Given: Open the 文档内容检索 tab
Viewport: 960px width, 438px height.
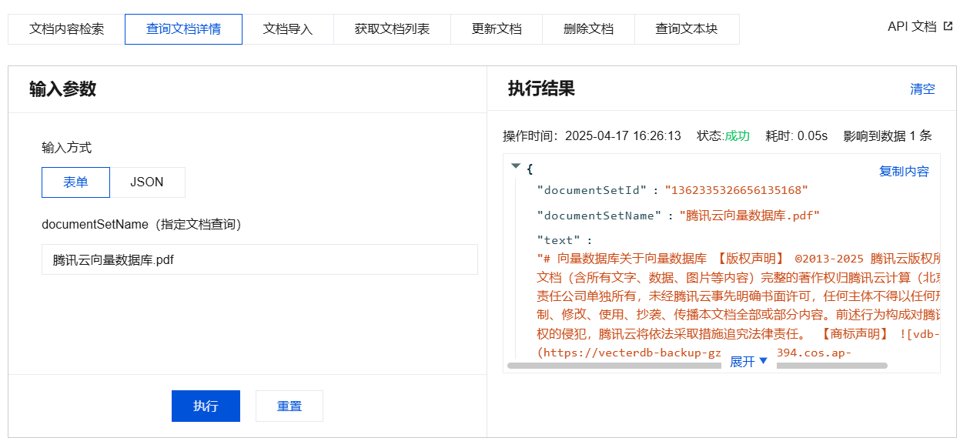Looking at the screenshot, I should [66, 29].
